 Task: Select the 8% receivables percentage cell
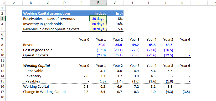pyautogui.click(x=115, y=19)
